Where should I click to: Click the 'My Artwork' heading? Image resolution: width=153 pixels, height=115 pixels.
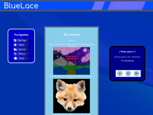point(72,35)
